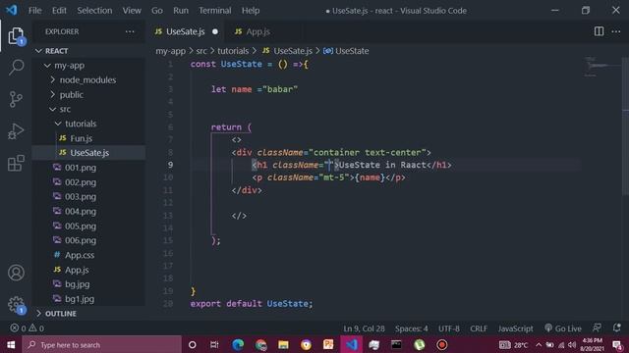Screen dimensions: 629x353
Task: Click the Windows taskbar search box
Action: tap(102, 344)
